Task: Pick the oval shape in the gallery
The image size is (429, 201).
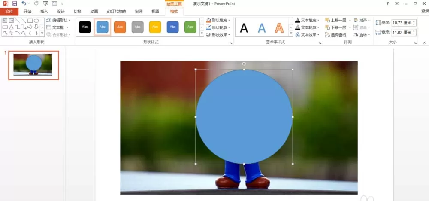Action: 36,21
